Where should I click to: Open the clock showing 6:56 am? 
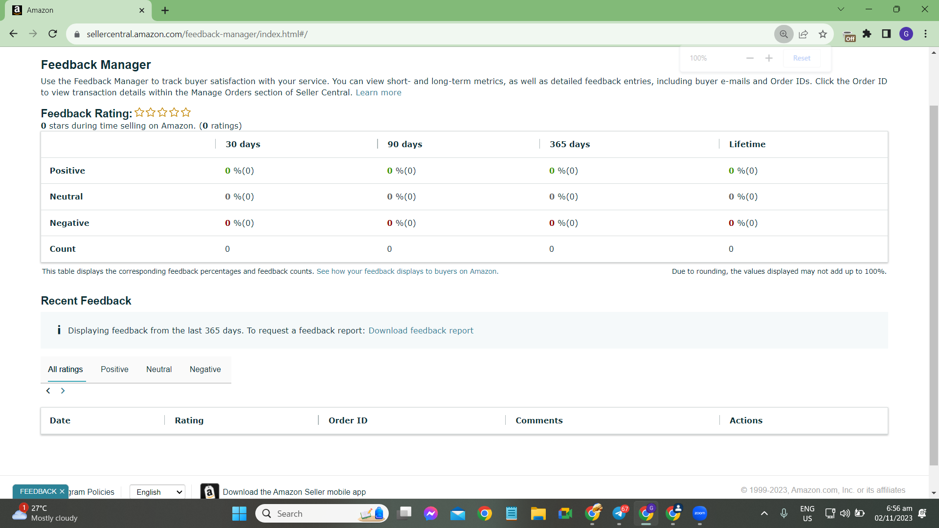click(x=893, y=513)
